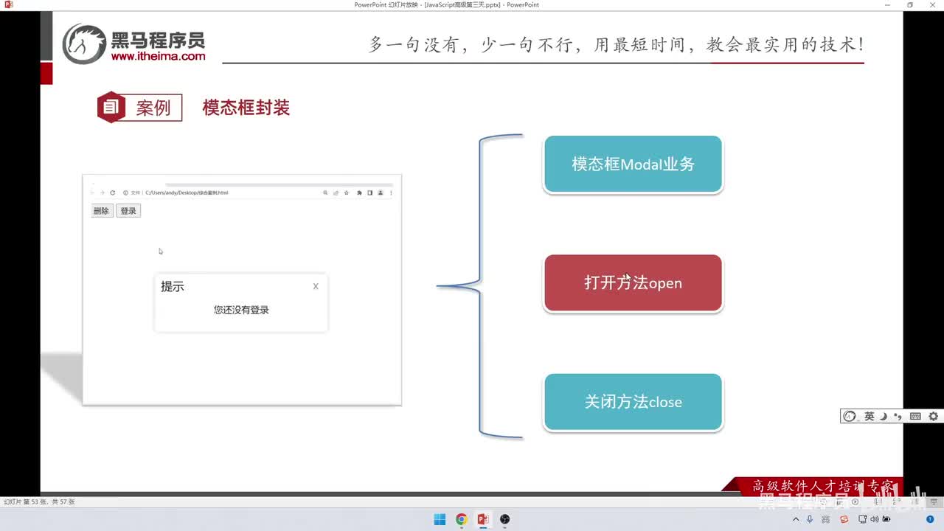Image resolution: width=944 pixels, height=531 pixels.
Task: Click the side panel icon in pictured browser
Action: pos(369,192)
